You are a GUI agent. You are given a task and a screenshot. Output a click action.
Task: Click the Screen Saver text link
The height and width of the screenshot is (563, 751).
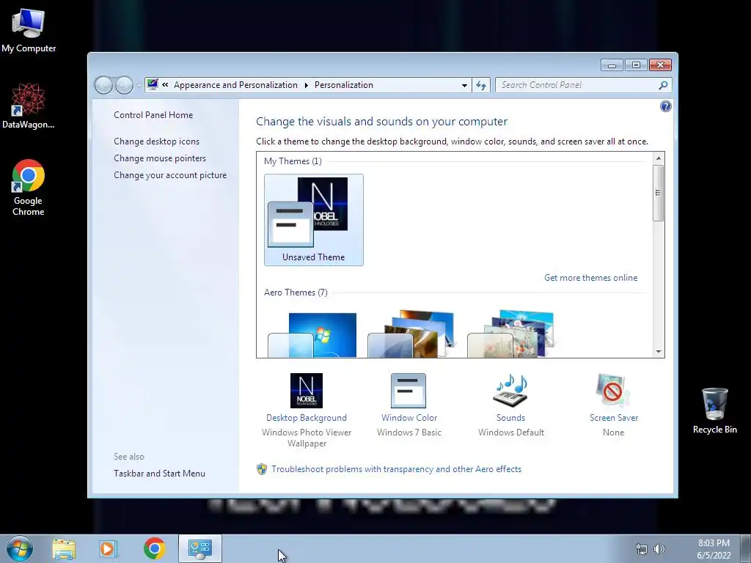pos(614,417)
